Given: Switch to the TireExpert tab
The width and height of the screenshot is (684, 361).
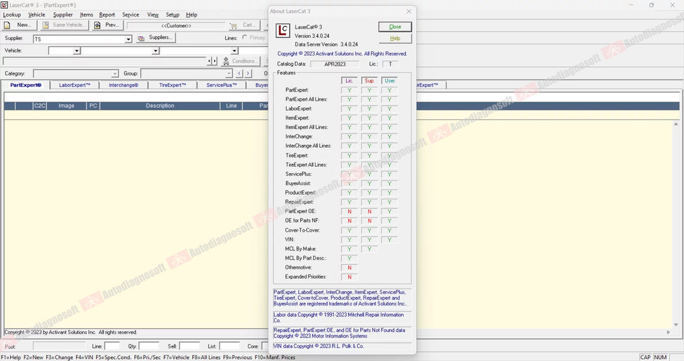Looking at the screenshot, I should click(172, 85).
